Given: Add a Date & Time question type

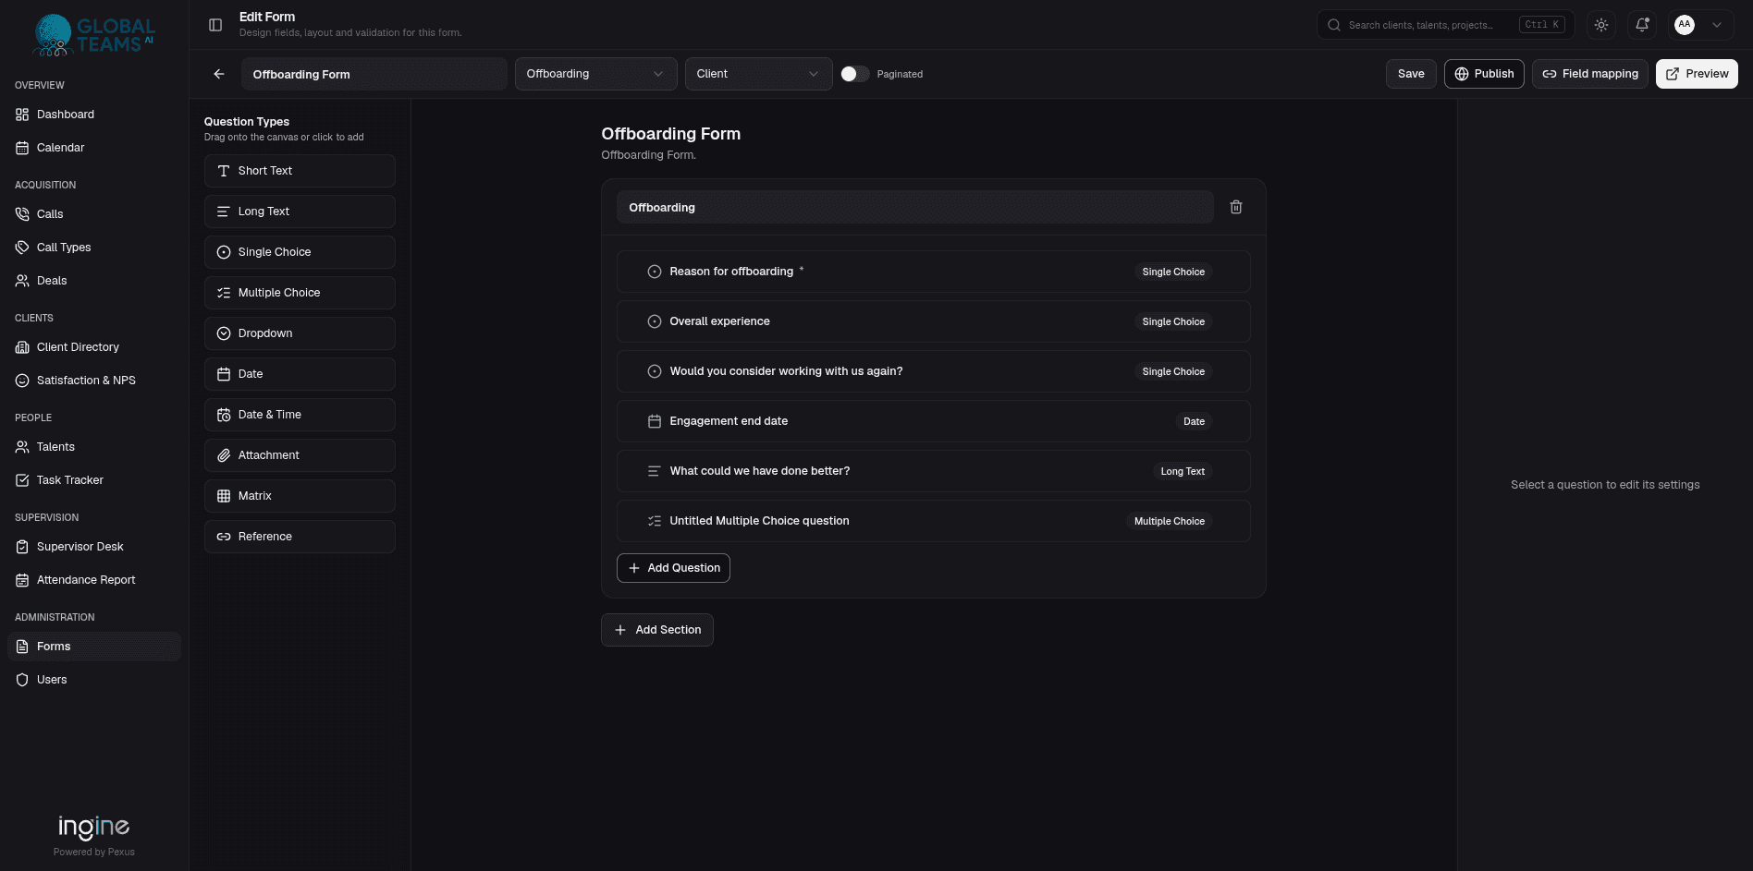Looking at the screenshot, I should (300, 415).
